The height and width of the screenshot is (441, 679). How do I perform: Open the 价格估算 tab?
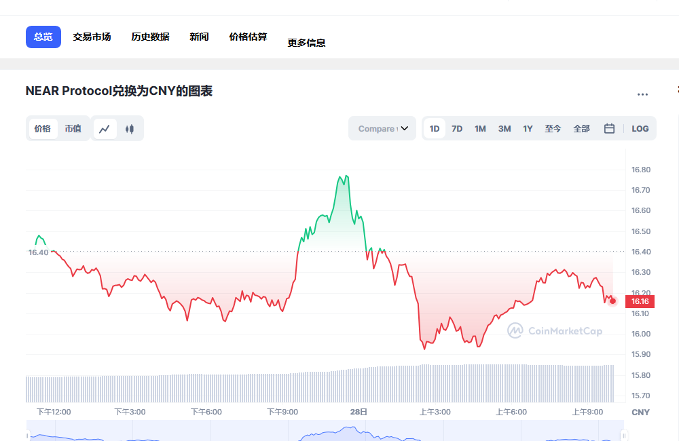[x=248, y=37]
